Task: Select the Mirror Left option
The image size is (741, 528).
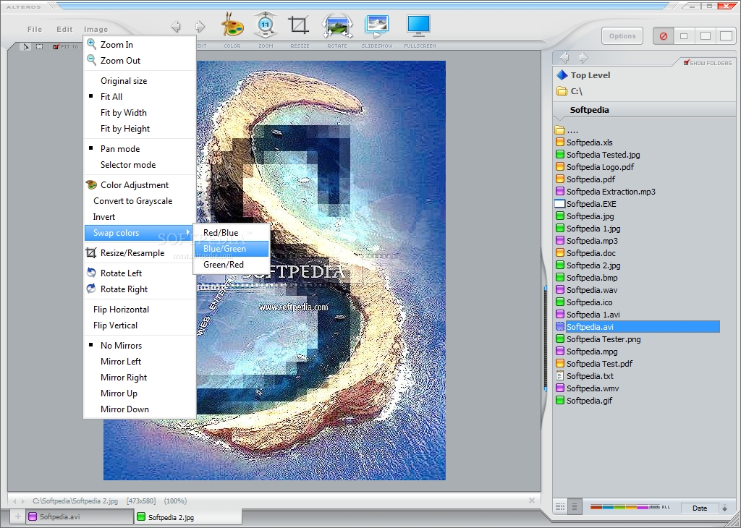Action: pyautogui.click(x=140, y=362)
